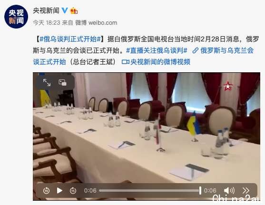Rewind video 15 seconds
This screenshot has width=265, height=205.
46,190
